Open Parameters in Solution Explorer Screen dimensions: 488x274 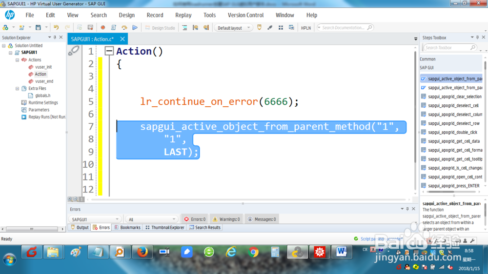pos(39,110)
